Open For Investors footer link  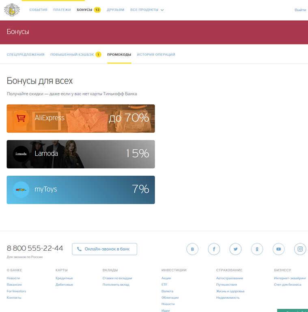16,291
